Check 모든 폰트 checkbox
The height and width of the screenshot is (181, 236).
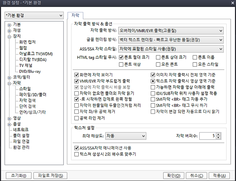click(158, 65)
